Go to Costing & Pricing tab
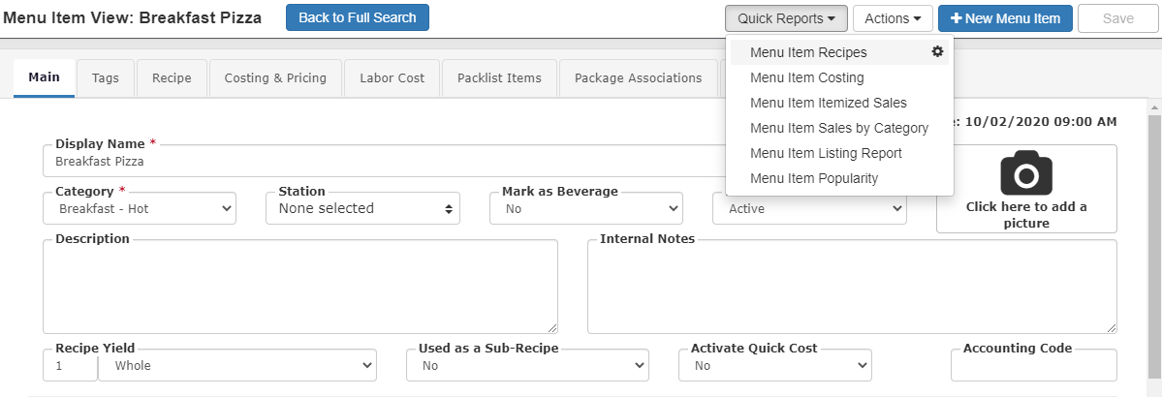Image resolution: width=1162 pixels, height=397 pixels. coord(275,77)
